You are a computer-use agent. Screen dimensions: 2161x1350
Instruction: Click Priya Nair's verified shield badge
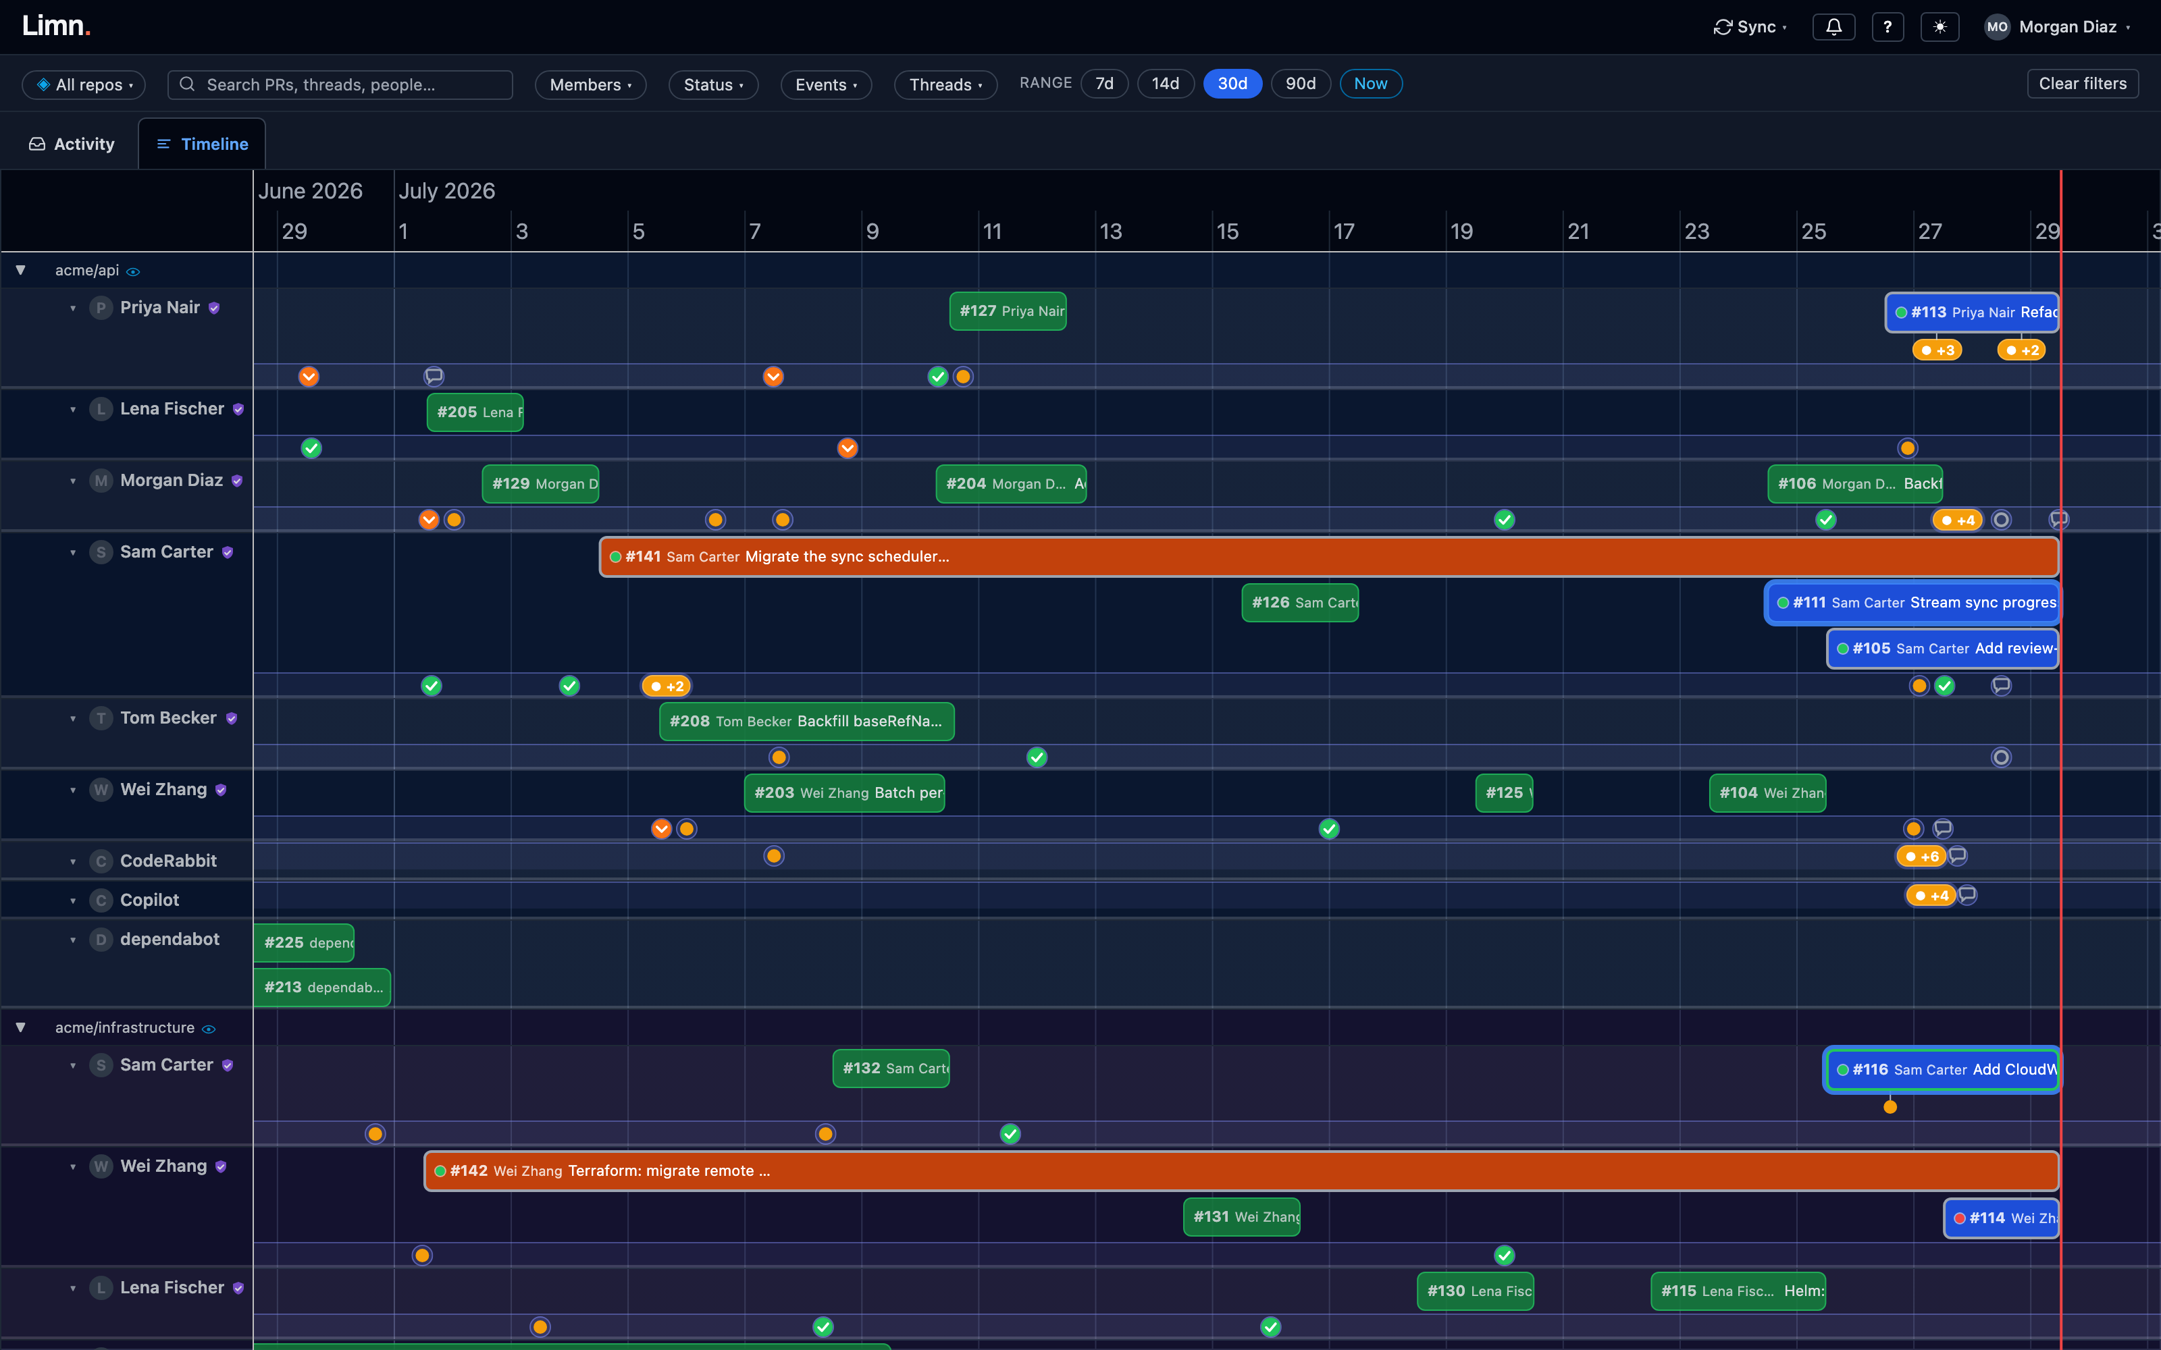214,308
